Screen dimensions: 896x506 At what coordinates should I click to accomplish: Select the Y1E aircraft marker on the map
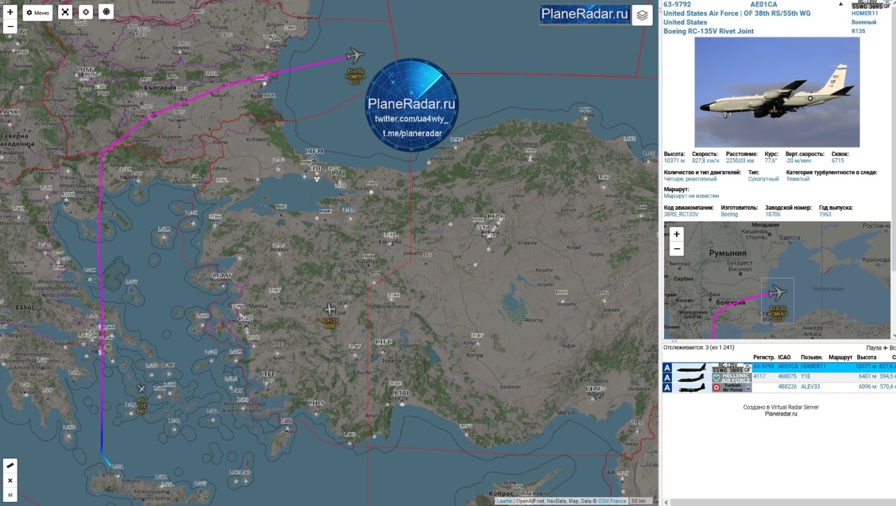pos(141,389)
